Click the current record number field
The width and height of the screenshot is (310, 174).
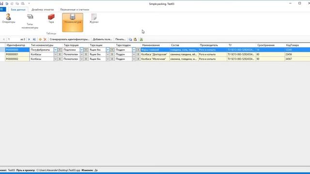14,39
